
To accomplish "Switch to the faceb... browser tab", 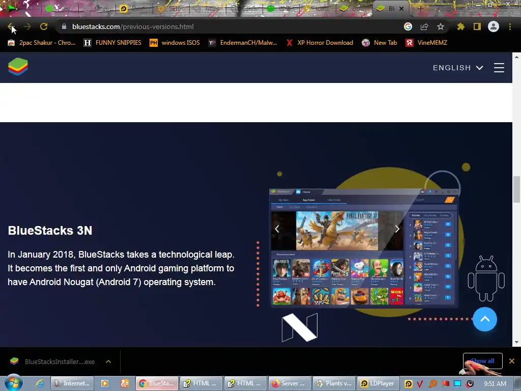I will 97,9.
